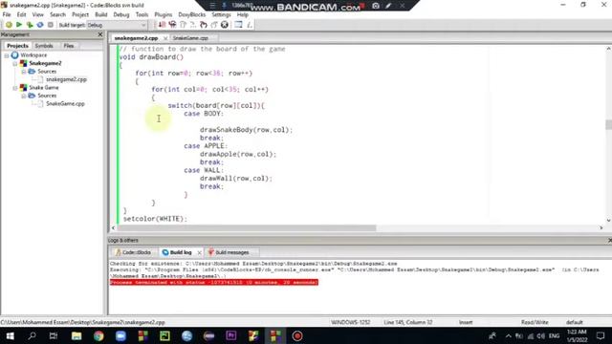Screen dimensions: 612x344
Task: Open Windows Start menu
Action: (x=11, y=335)
